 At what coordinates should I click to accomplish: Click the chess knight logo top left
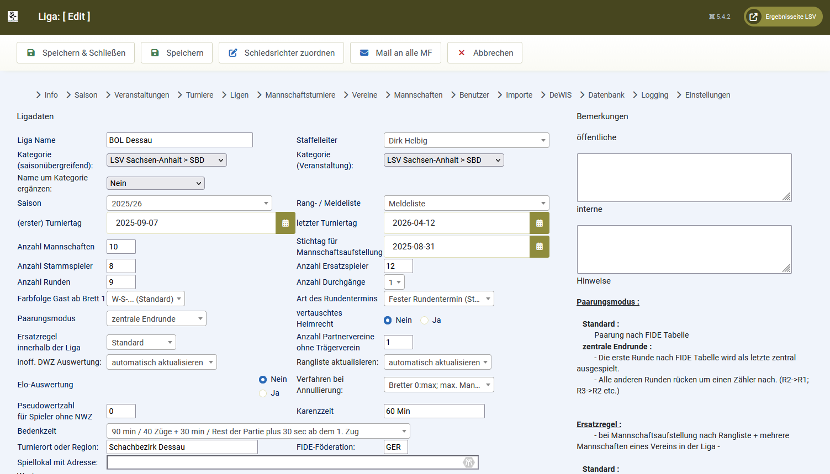(12, 16)
